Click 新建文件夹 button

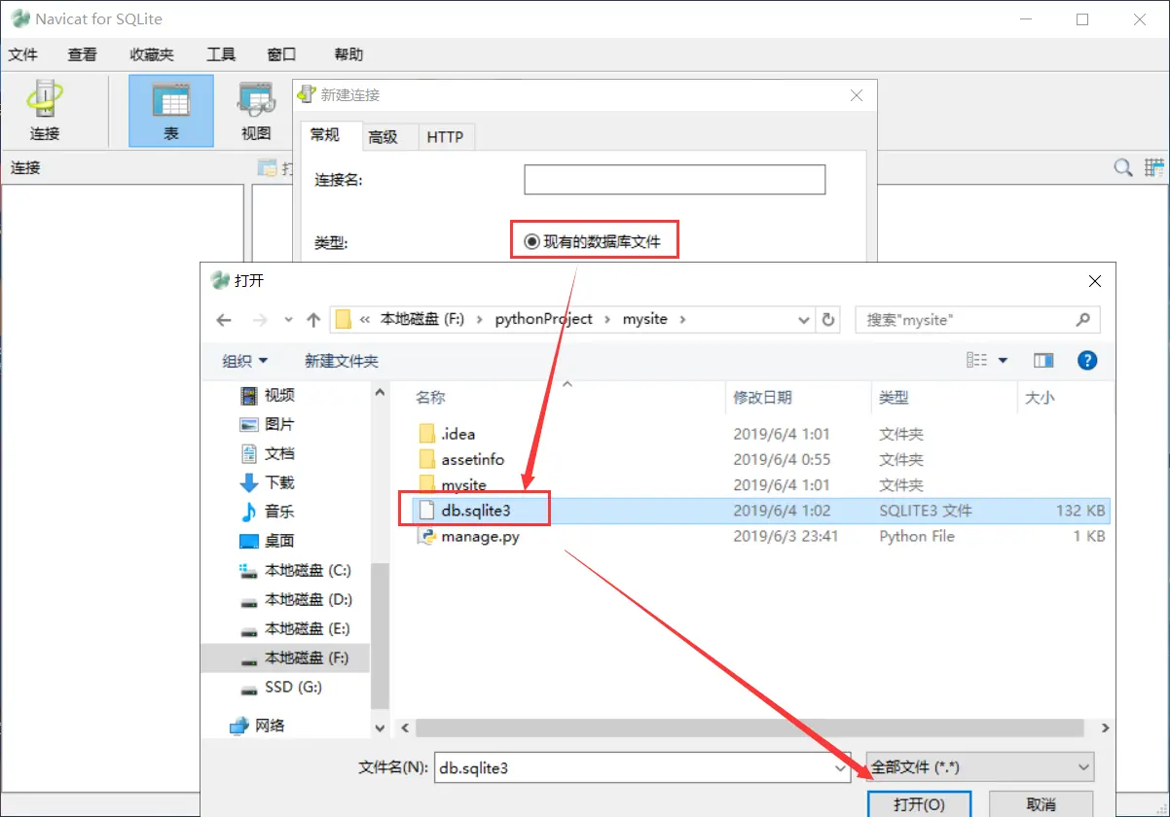[x=342, y=361]
